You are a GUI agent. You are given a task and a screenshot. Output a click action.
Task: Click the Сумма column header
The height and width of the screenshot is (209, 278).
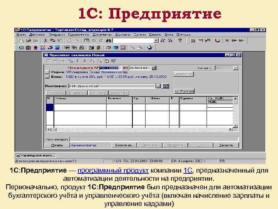pos(193,100)
